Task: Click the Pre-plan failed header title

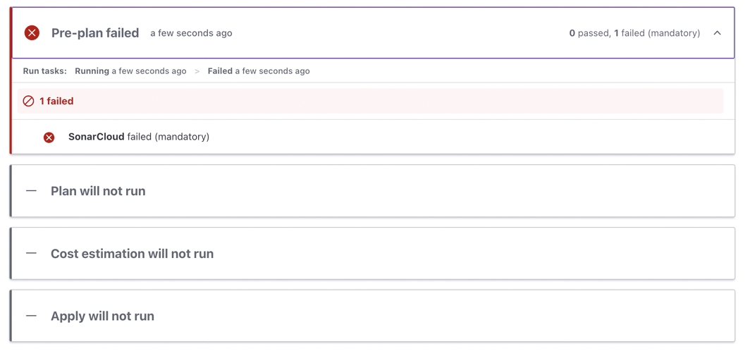Action: (x=95, y=33)
